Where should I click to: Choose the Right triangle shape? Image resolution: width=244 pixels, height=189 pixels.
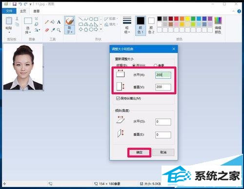pos(96,24)
